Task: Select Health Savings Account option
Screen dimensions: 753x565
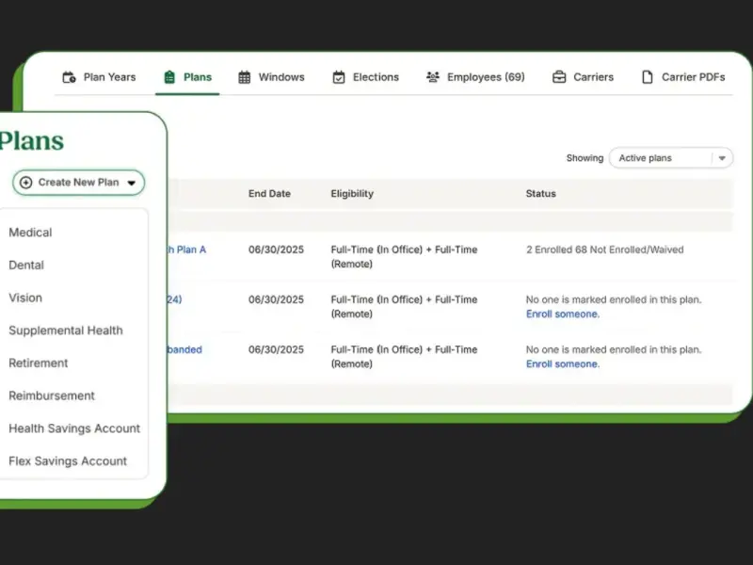Action: tap(74, 428)
